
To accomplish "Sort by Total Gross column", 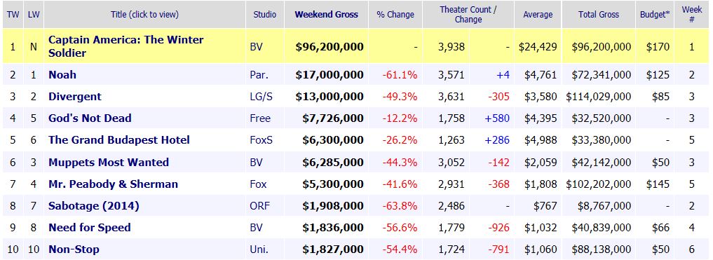I will (x=599, y=15).
